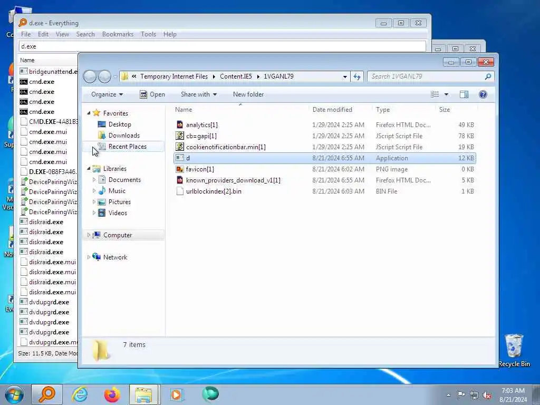Open the Organize dropdown menu
Screen dimensions: 540x405
[107, 94]
